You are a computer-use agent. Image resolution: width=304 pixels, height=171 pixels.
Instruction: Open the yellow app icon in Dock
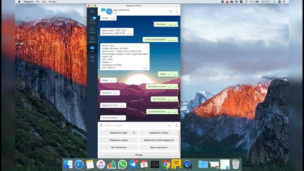click(176, 164)
